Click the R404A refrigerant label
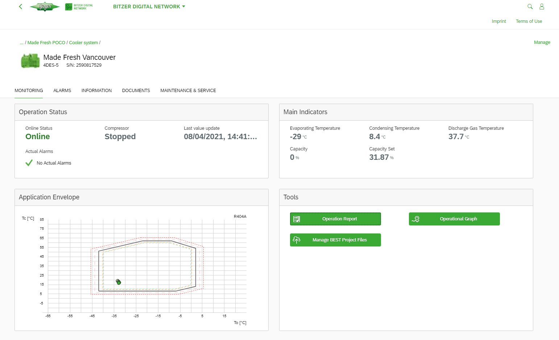559x340 pixels. coord(240,216)
